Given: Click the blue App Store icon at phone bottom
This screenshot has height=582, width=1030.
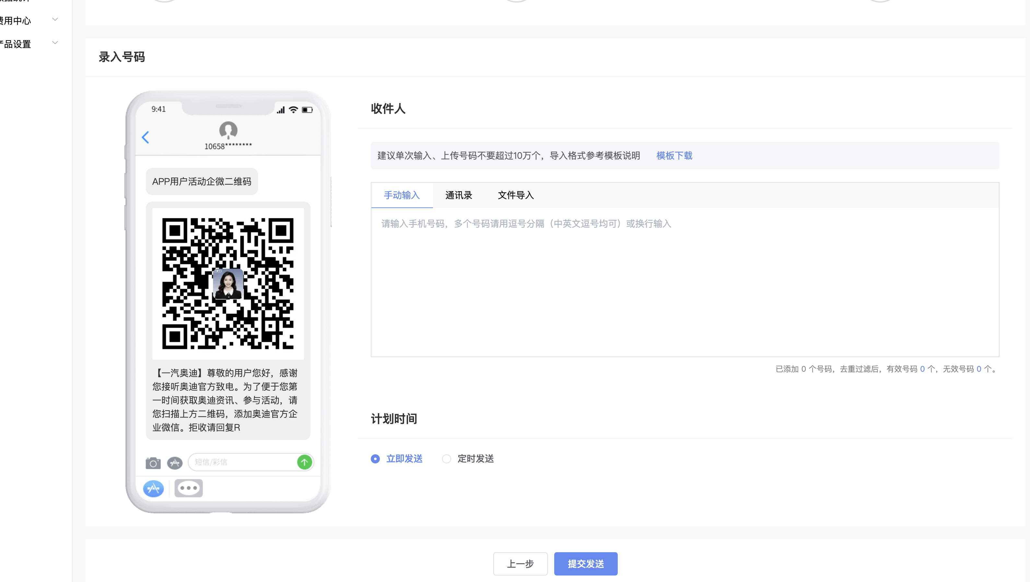Looking at the screenshot, I should [154, 488].
